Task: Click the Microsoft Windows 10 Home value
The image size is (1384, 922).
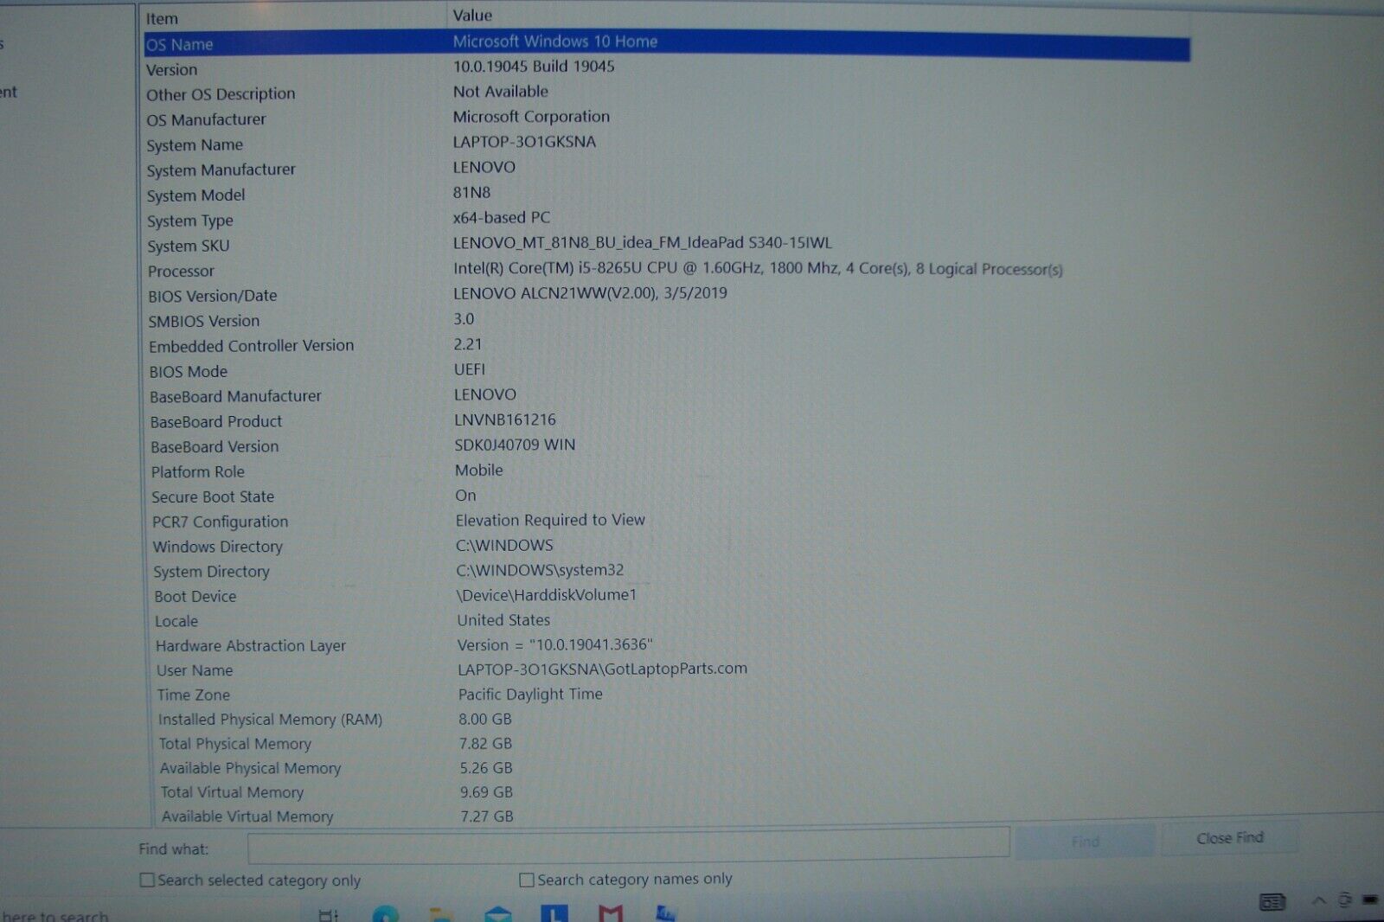Action: [x=555, y=41]
